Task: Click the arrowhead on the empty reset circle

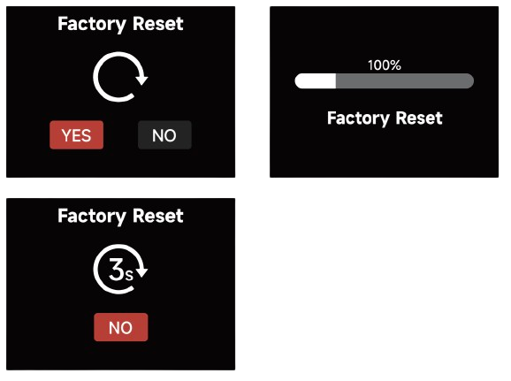Action: click(x=141, y=80)
